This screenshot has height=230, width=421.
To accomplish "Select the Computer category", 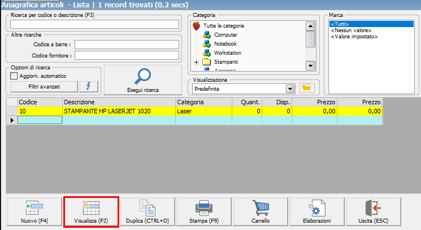I will (225, 35).
